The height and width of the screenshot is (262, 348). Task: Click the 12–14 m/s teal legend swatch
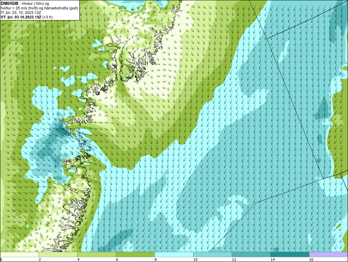(x=251, y=254)
